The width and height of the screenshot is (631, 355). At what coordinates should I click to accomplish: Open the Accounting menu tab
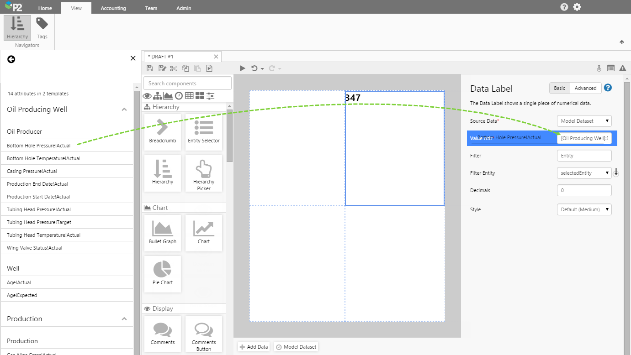tap(113, 8)
